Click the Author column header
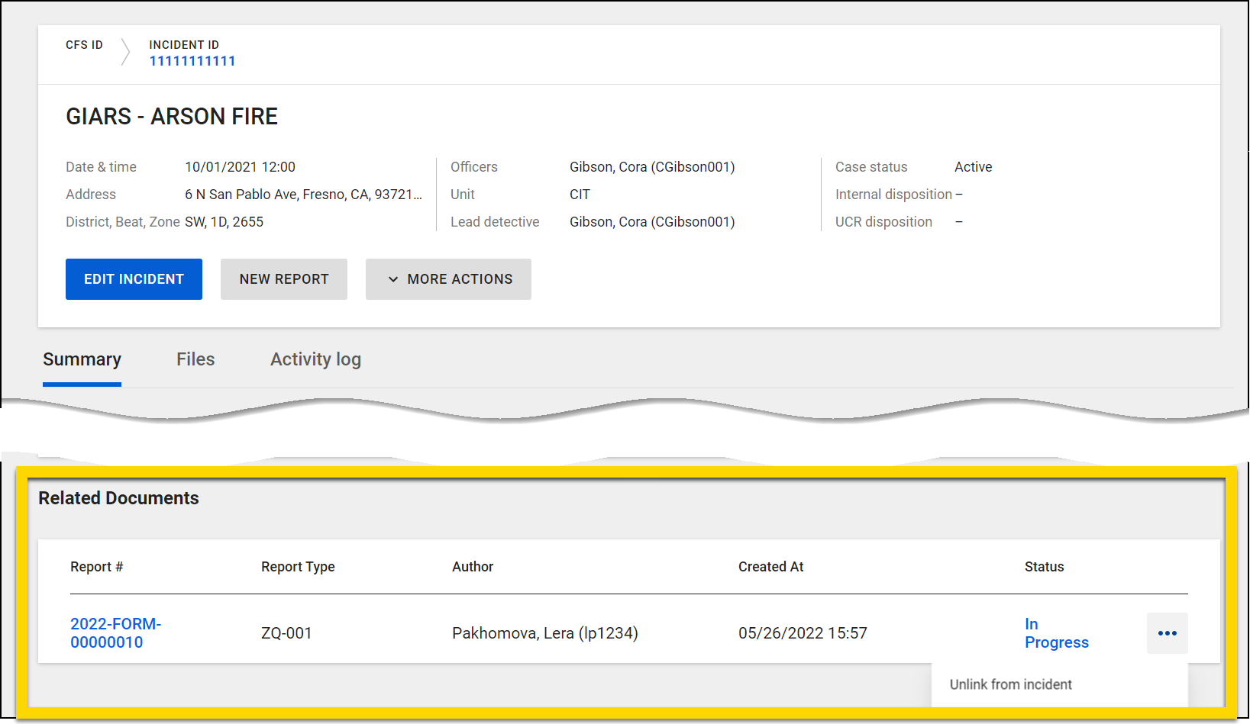 pos(473,566)
